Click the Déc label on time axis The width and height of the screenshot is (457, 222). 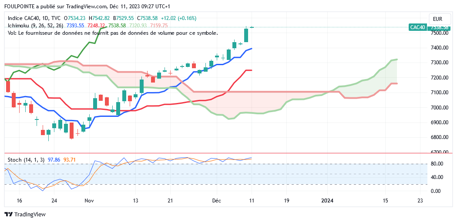point(216,201)
